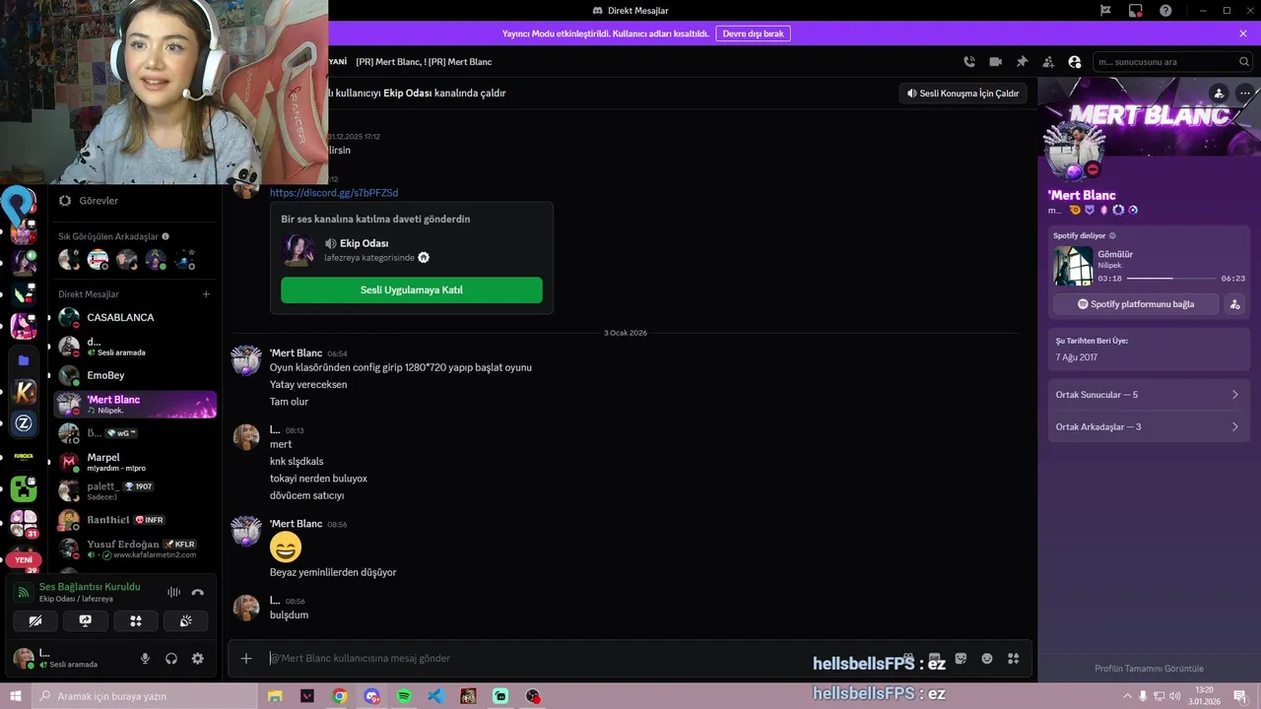Open the Gömülür album cover thumbnail
Viewport: 1261px width, 709px height.
[1073, 266]
